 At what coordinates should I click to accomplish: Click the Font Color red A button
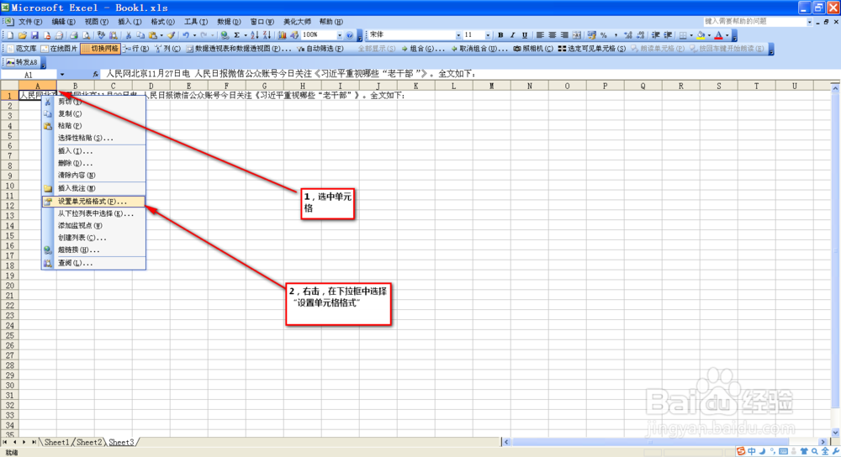click(719, 35)
